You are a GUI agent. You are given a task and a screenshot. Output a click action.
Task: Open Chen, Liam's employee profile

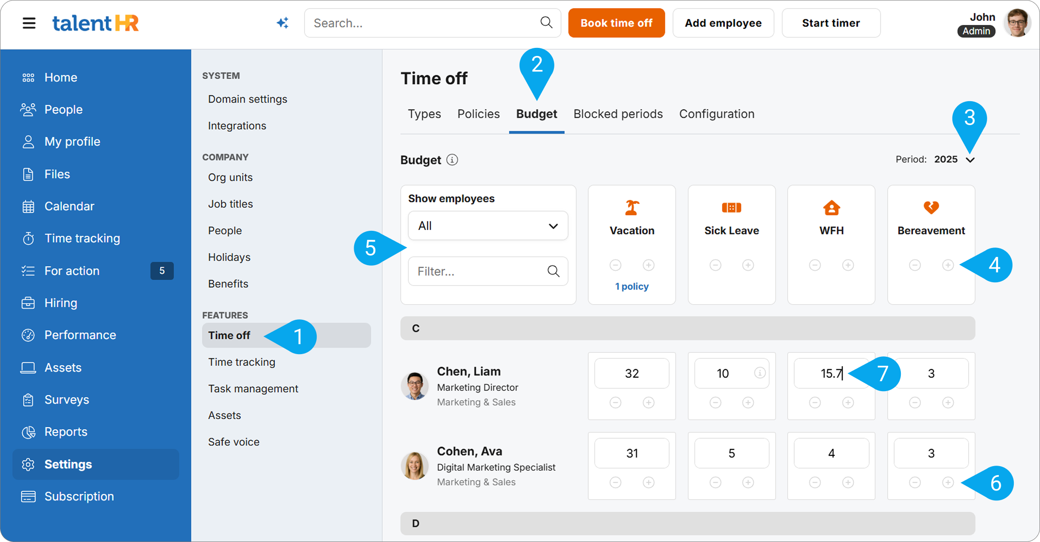[x=468, y=371]
